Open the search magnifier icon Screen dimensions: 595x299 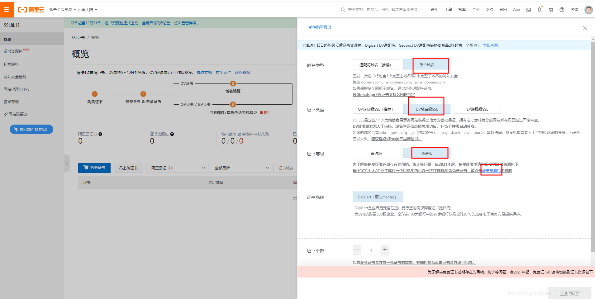coord(343,10)
